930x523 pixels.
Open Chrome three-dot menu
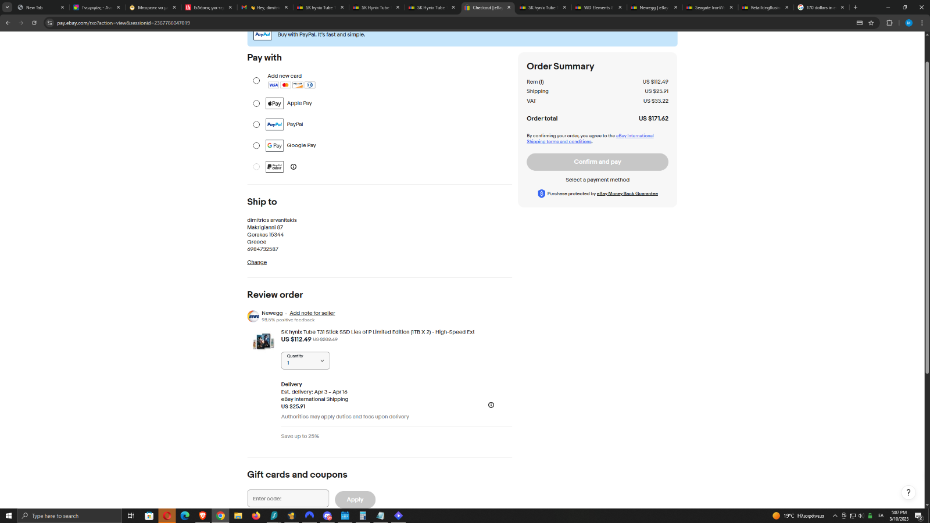click(922, 23)
